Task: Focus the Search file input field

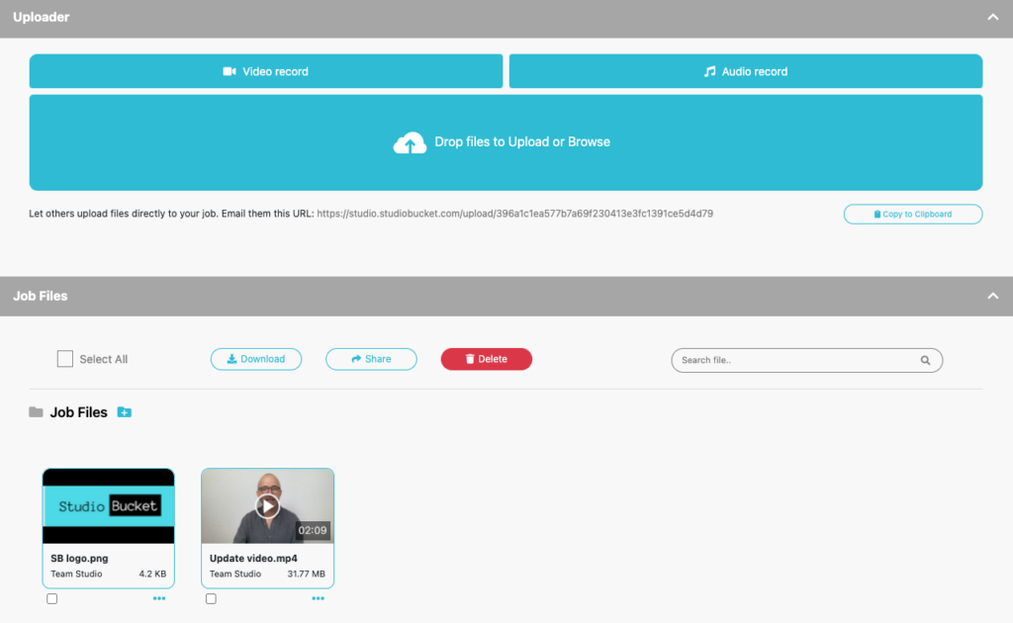Action: coord(807,360)
